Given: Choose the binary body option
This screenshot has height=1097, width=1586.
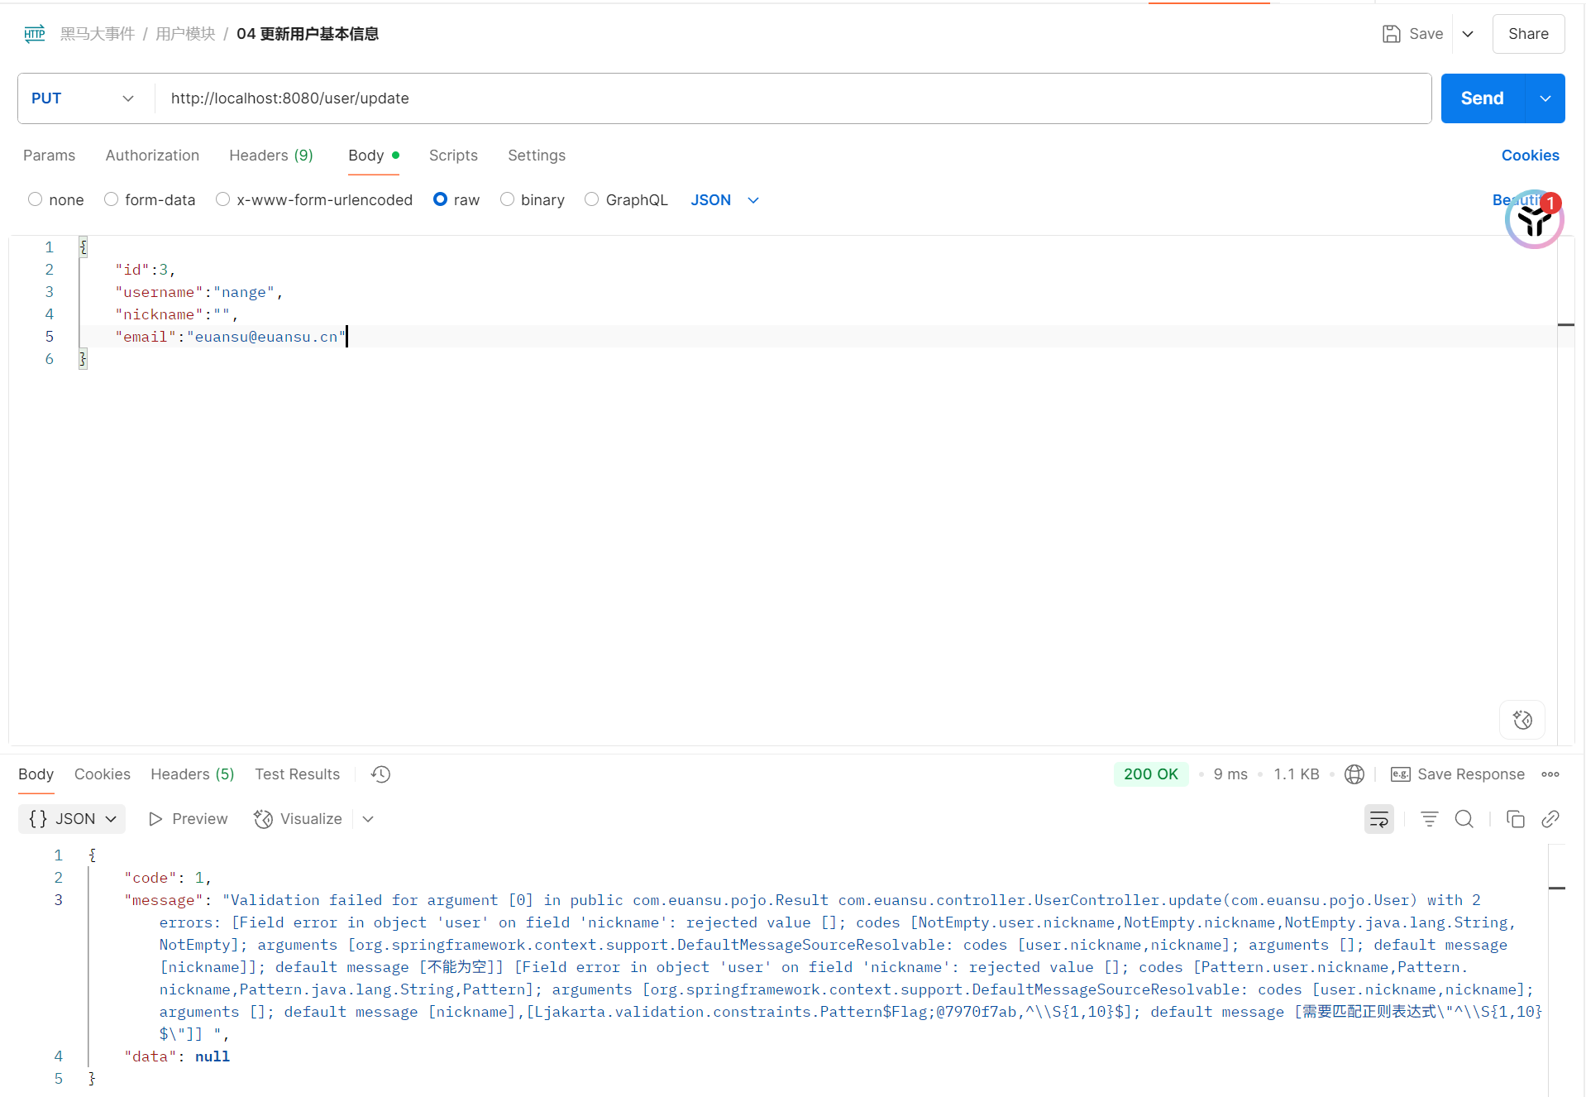Looking at the screenshot, I should [x=508, y=199].
